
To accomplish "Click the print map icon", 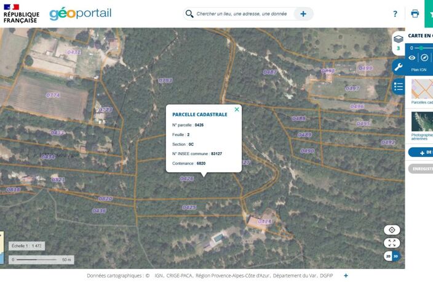I will click(415, 14).
